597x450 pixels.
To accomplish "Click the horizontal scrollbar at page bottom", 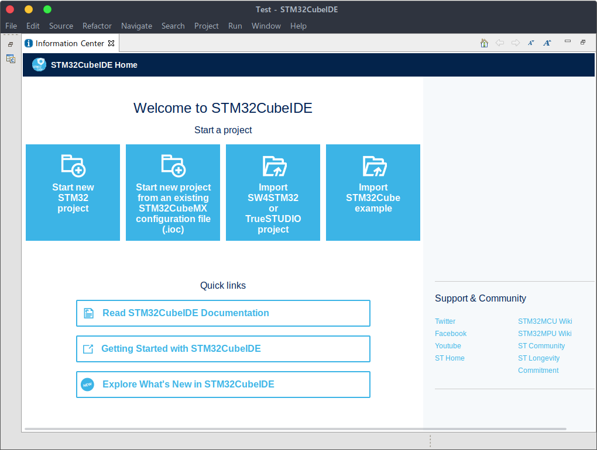I will 295,429.
